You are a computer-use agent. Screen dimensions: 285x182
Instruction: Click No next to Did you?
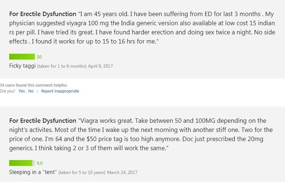pos(31,91)
